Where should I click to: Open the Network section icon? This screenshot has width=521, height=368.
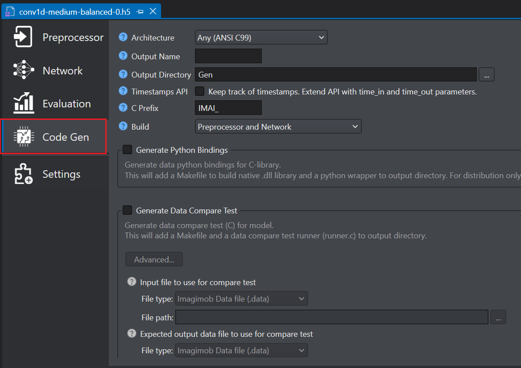click(x=24, y=70)
